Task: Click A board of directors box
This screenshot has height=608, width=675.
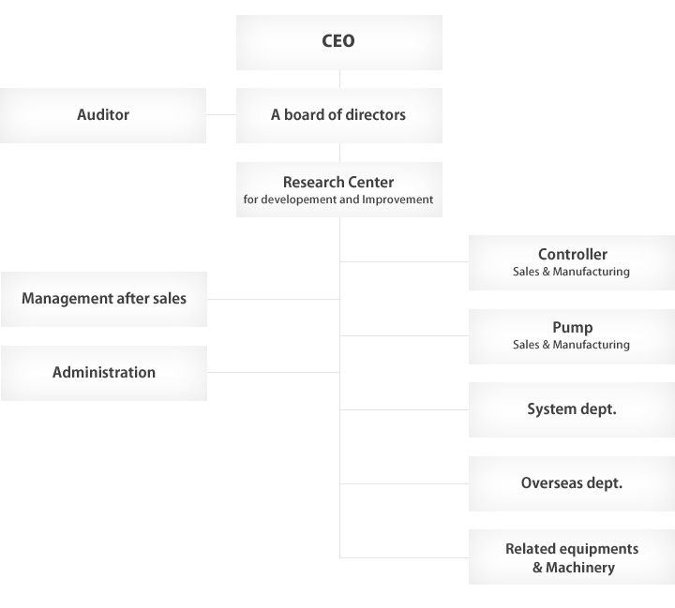Action: point(339,116)
